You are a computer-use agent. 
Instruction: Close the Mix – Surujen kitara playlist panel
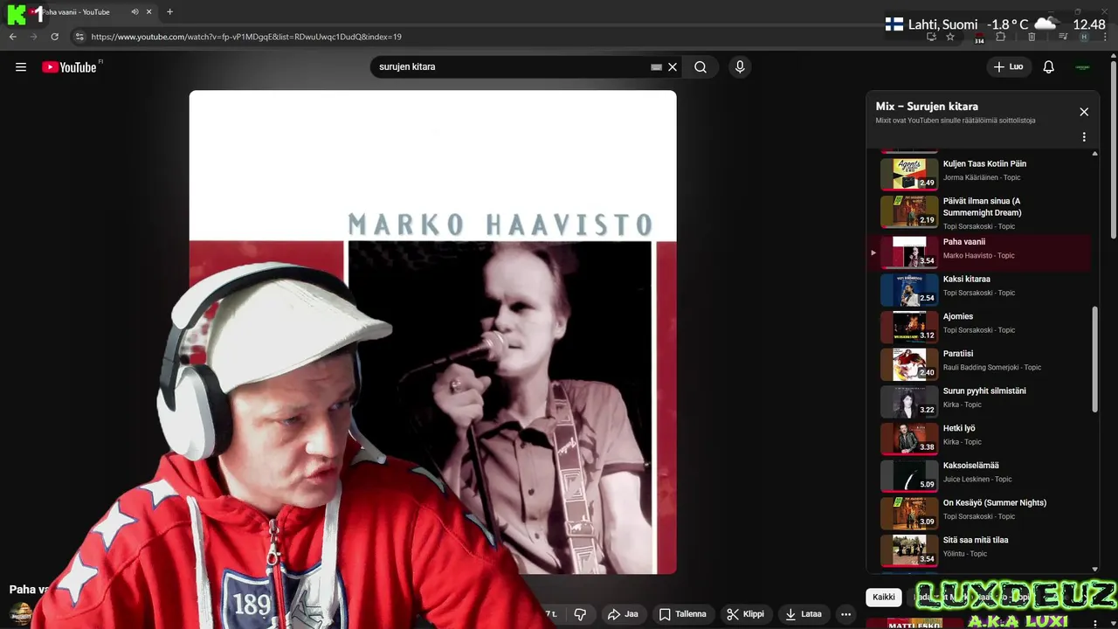pyautogui.click(x=1084, y=112)
